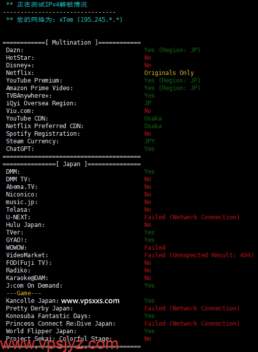This screenshot has height=352, width=258.
Task: Click the 'J:com On Demand:' label
Action: [x=34, y=286]
